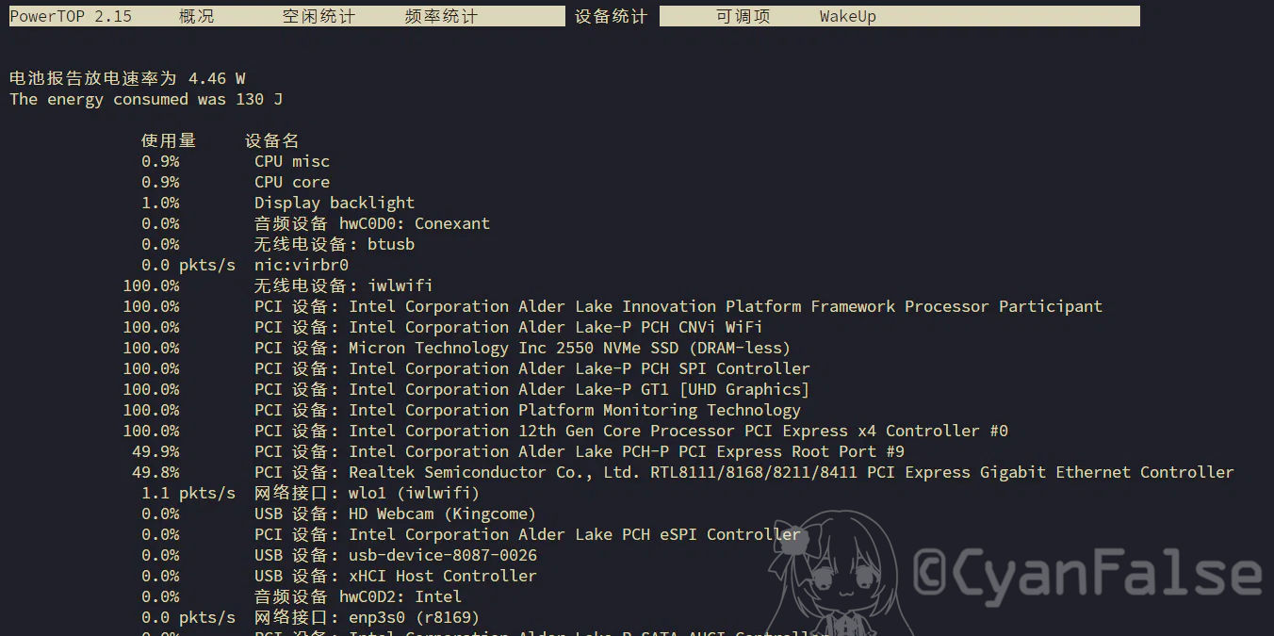The image size is (1274, 636).
Task: Click the xHCI Host Controller row
Action: click(x=395, y=576)
